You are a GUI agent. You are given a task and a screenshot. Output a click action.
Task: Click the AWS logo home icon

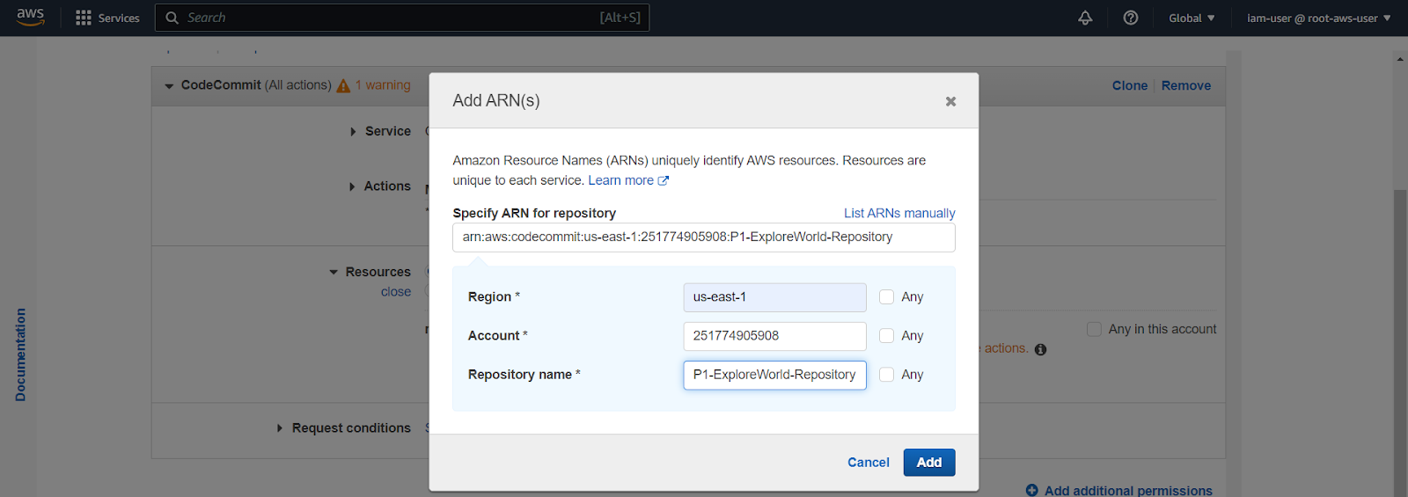tap(30, 17)
